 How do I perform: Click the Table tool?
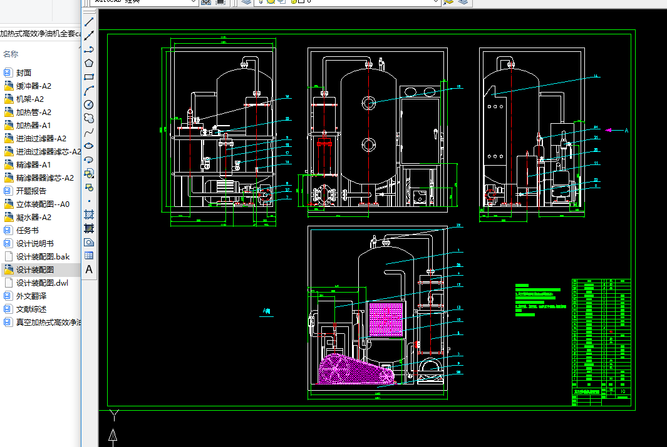click(89, 256)
